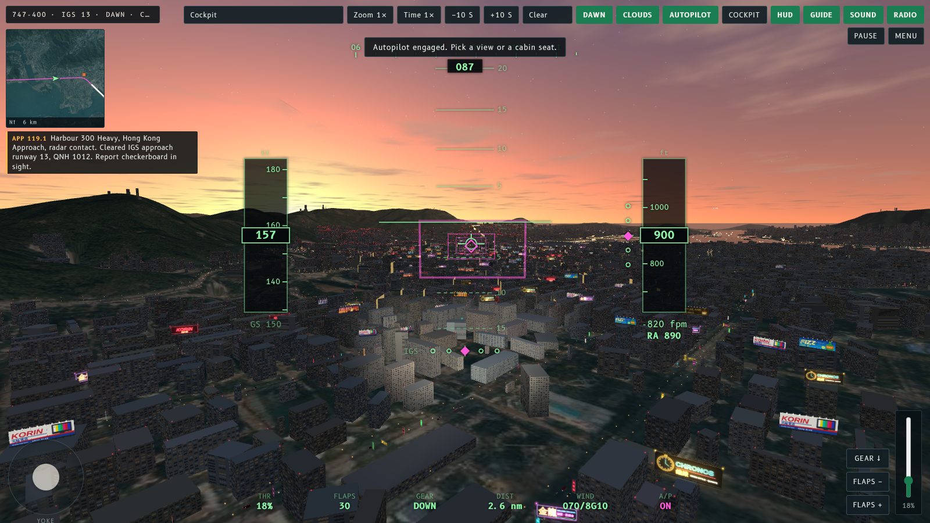Click the minimap orange airport marker
Image resolution: width=930 pixels, height=523 pixels.
(x=84, y=74)
